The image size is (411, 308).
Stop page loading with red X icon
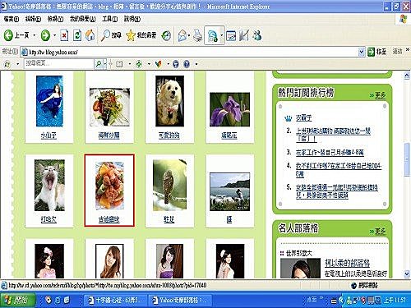tap(64, 35)
